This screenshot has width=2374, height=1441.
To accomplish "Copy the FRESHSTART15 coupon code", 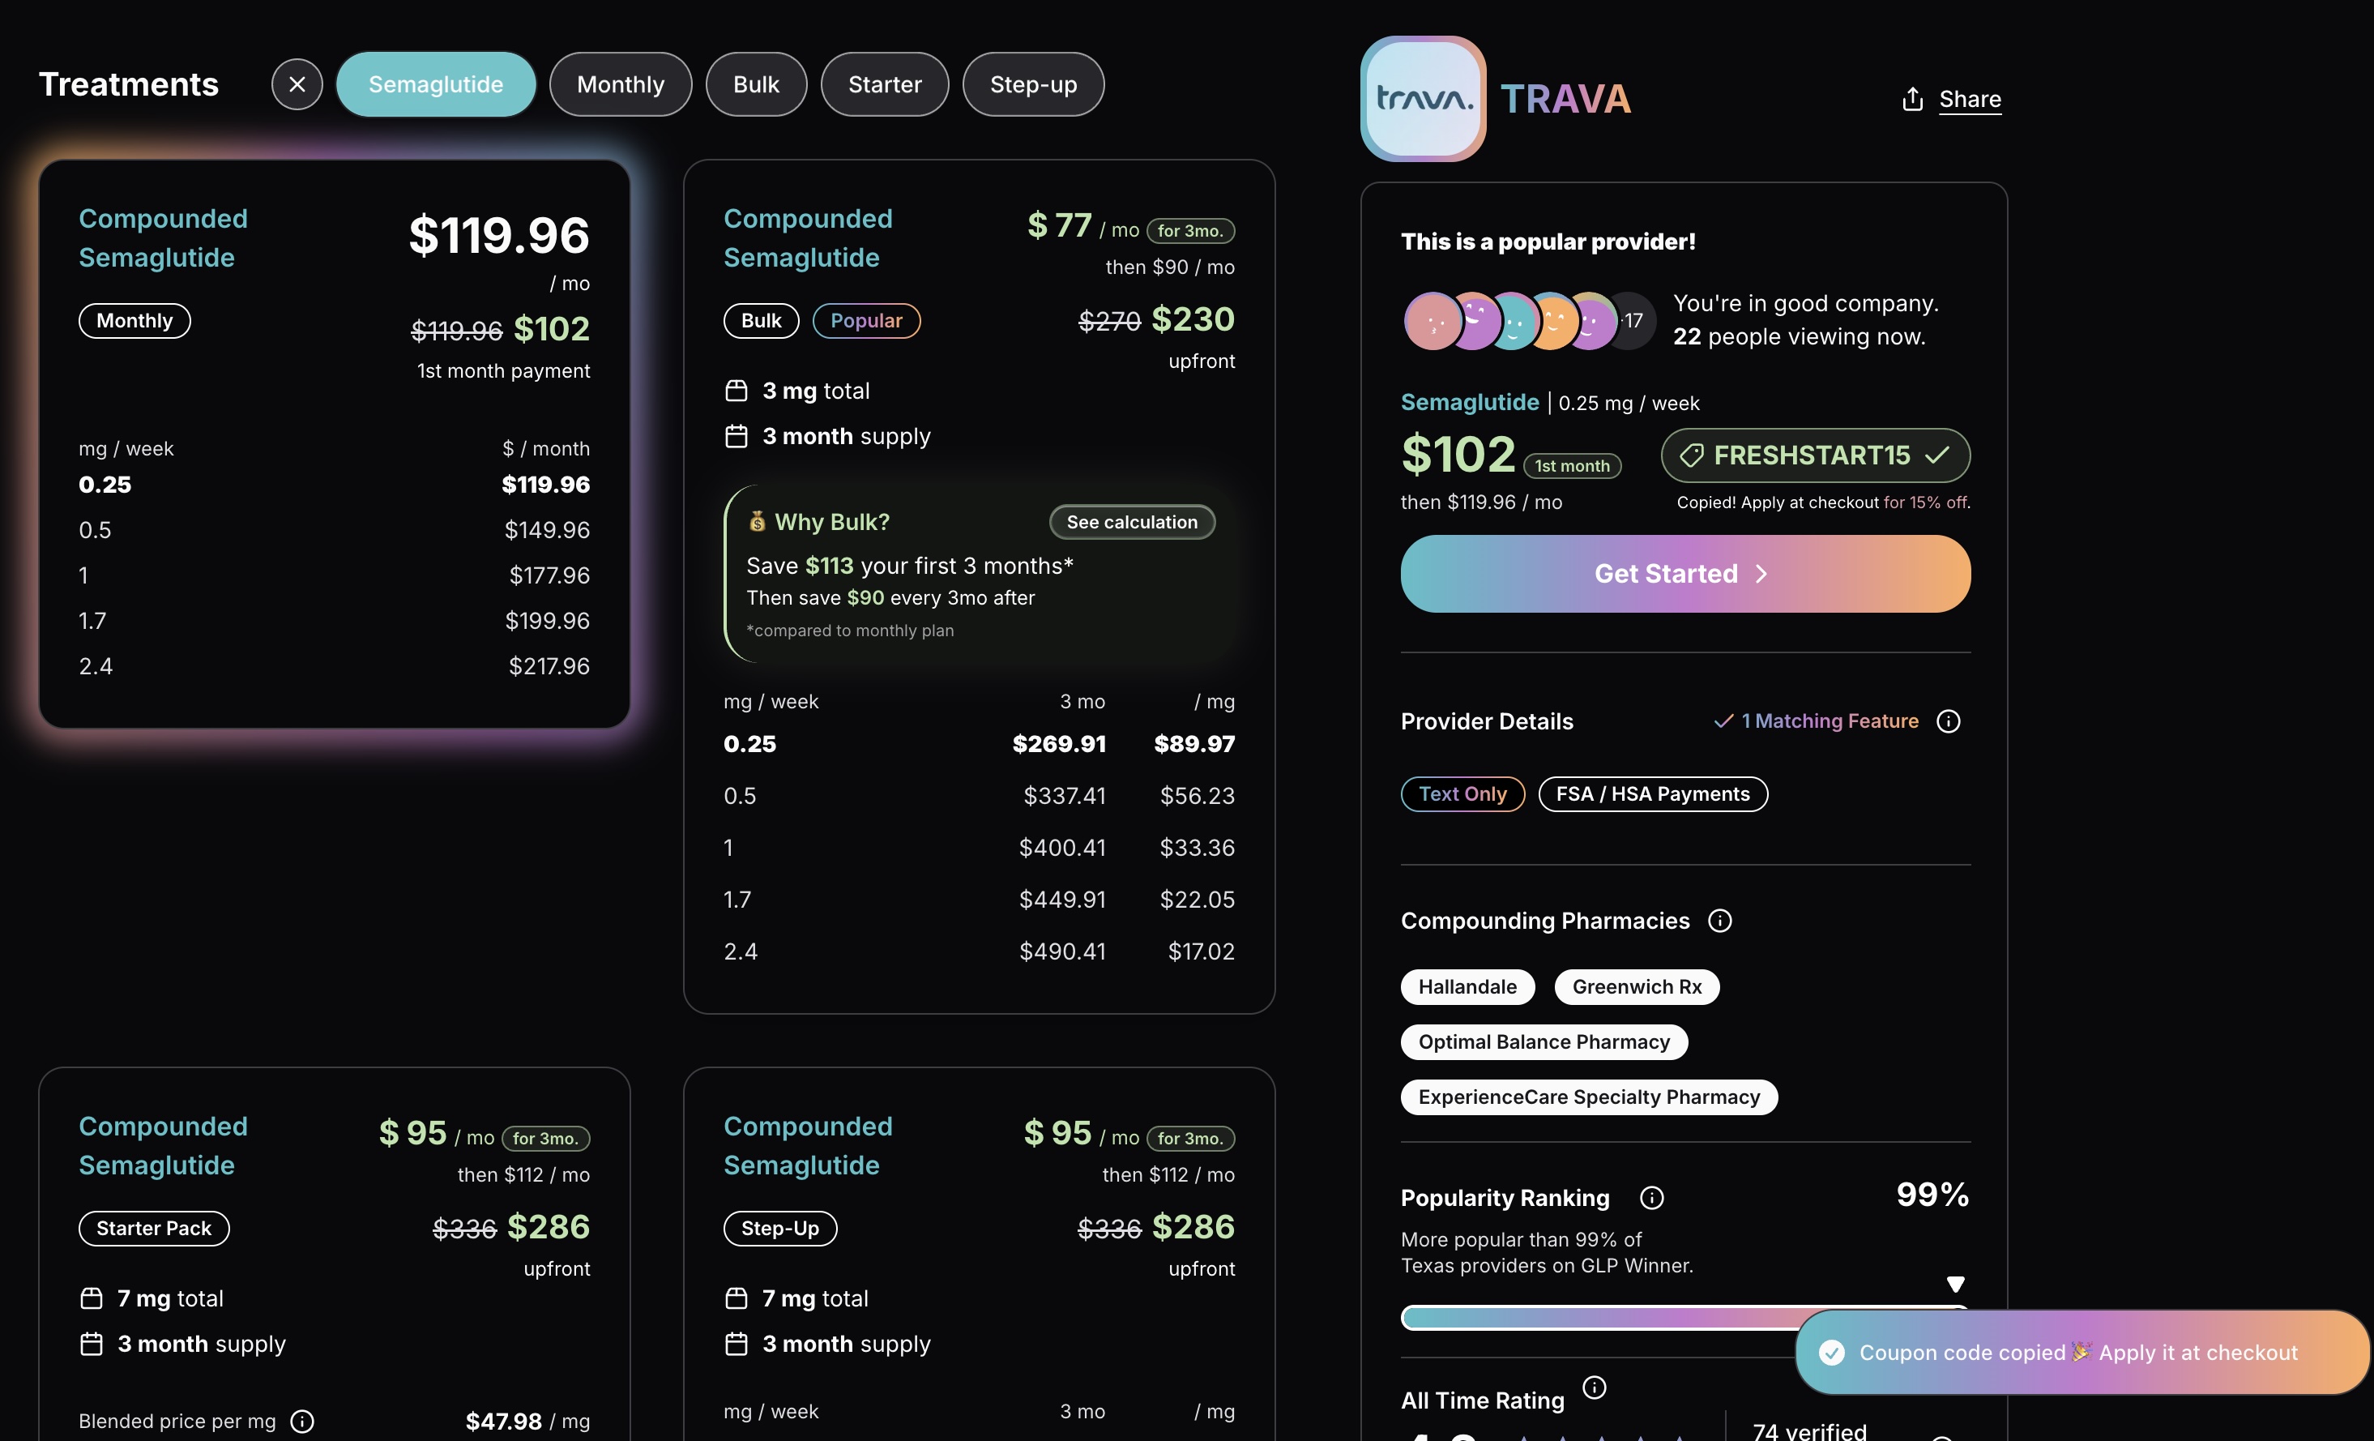I will pos(1814,455).
